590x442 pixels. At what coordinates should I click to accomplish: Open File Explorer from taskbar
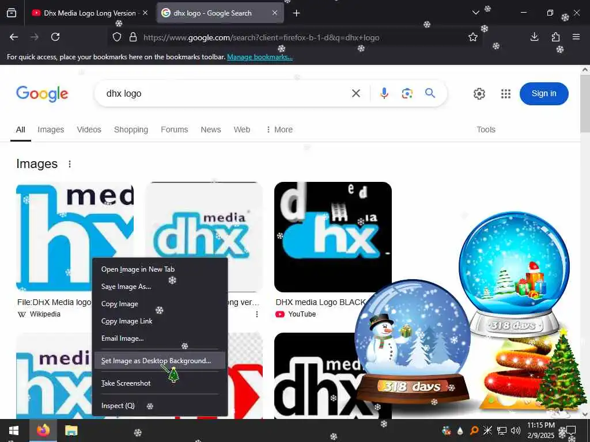click(71, 430)
